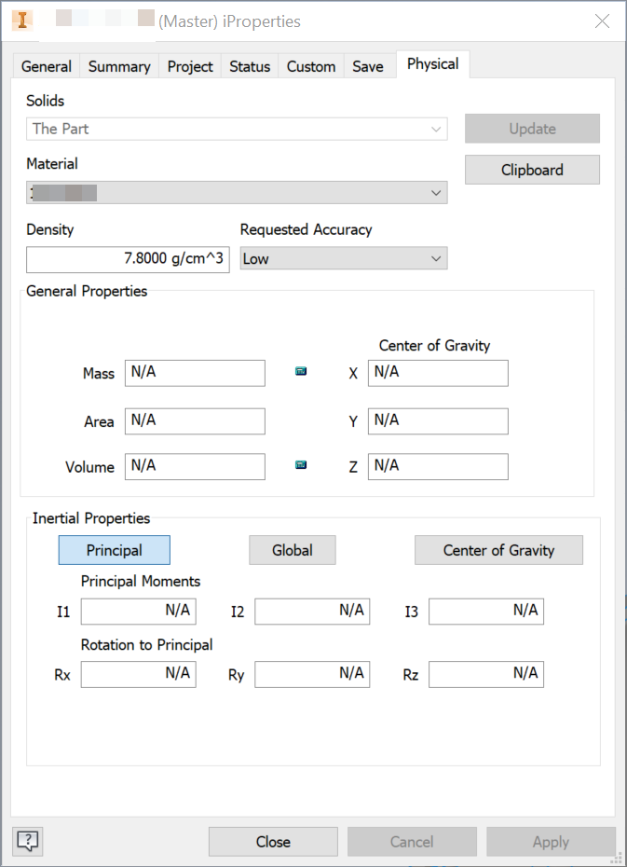Viewport: 627px width, 867px height.
Task: Click inside the Density value field
Action: point(127,258)
